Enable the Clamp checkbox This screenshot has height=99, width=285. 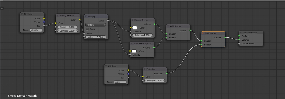point(87,29)
